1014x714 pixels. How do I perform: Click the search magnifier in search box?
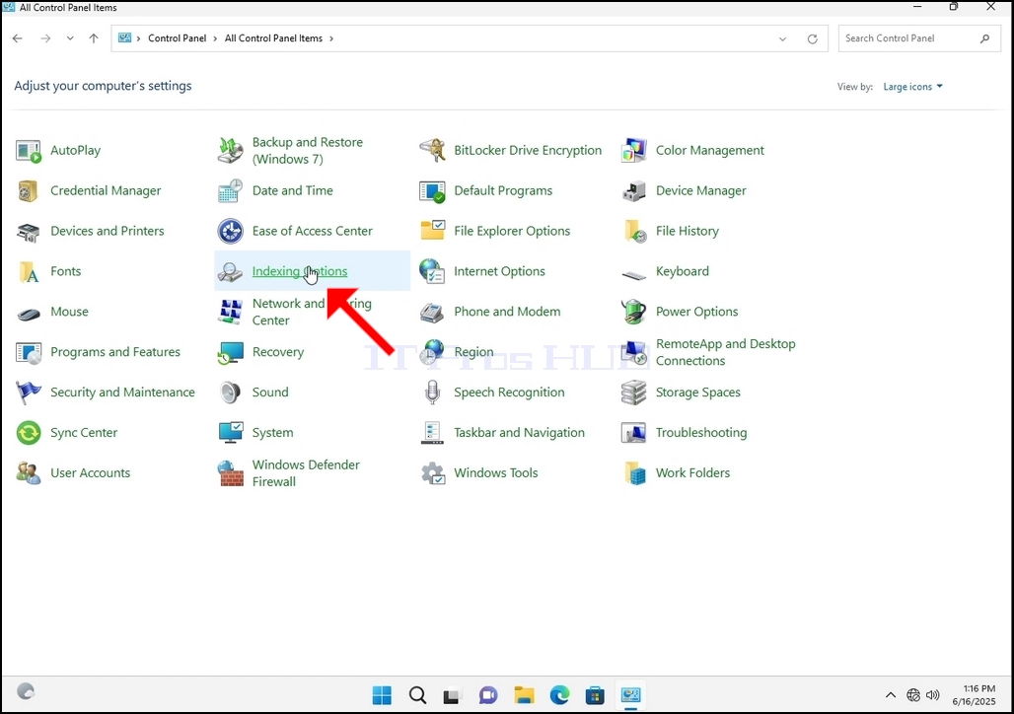tap(984, 38)
